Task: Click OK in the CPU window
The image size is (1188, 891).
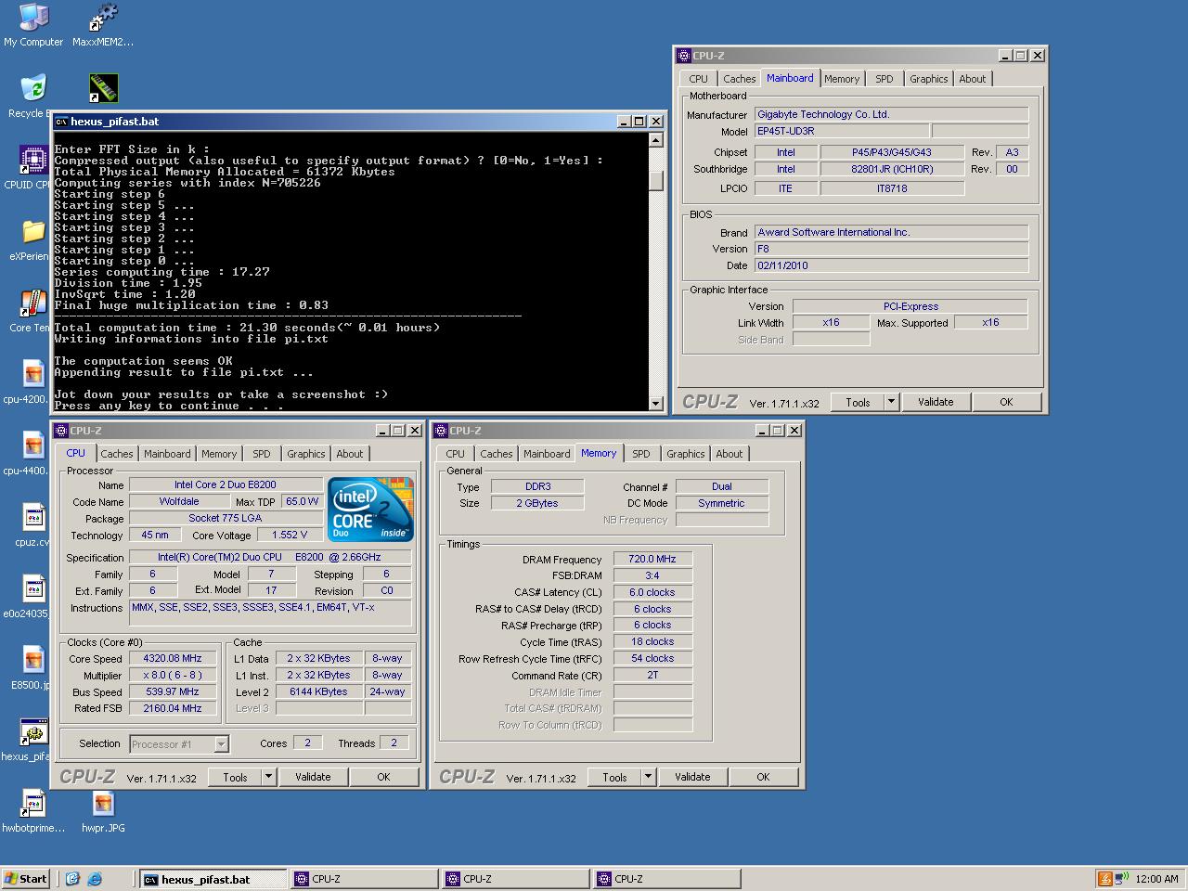Action: tap(383, 777)
